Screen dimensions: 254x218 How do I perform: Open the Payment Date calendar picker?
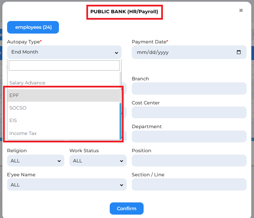[239, 52]
